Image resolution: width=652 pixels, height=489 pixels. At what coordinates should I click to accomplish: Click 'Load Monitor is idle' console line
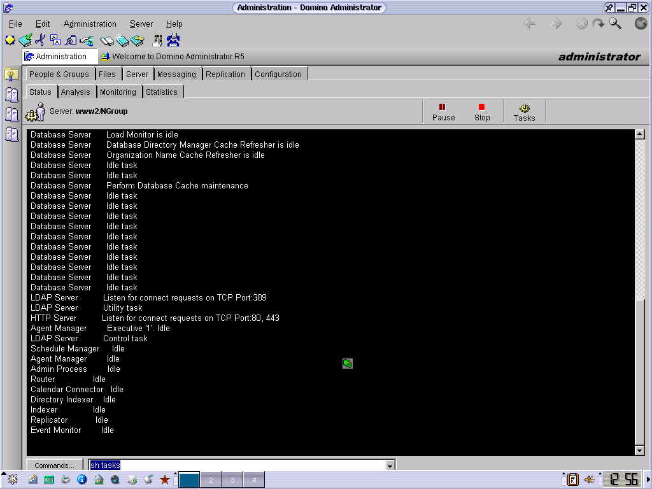(142, 135)
